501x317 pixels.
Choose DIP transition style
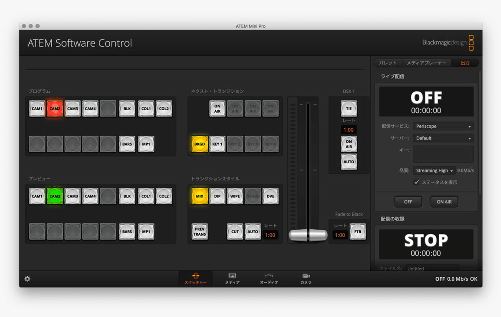(x=217, y=196)
